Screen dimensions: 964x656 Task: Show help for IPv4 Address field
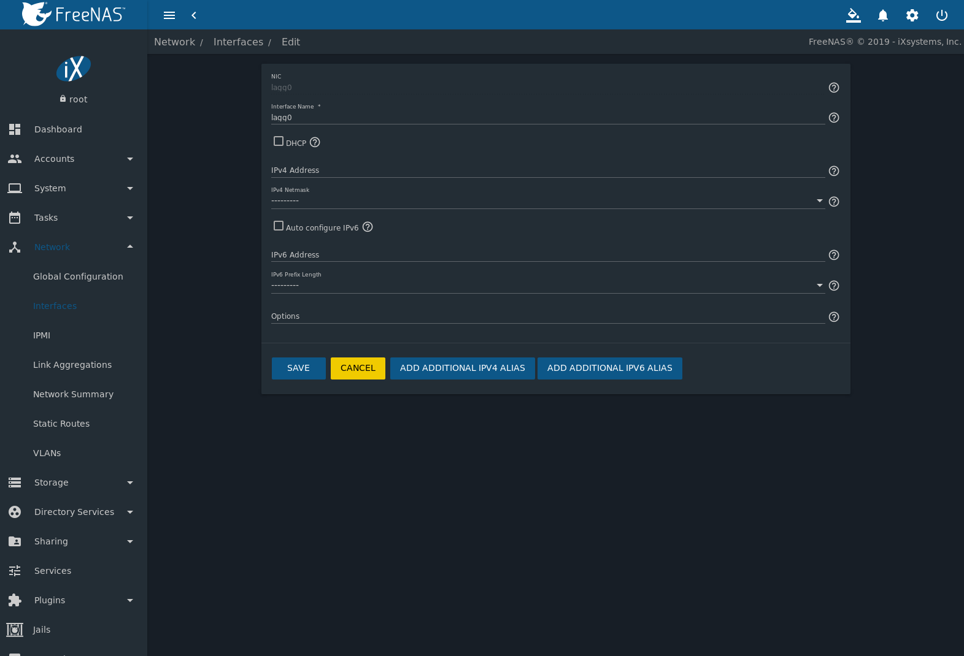(834, 171)
